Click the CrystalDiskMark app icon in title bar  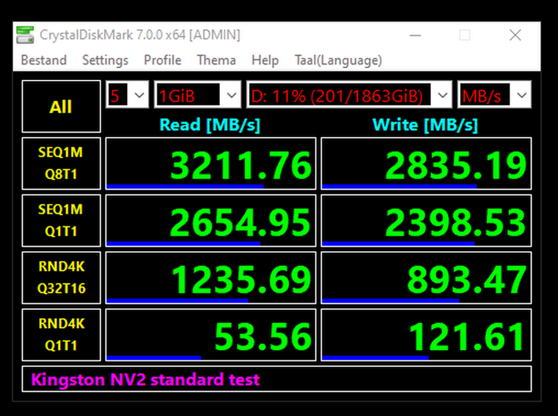25,35
